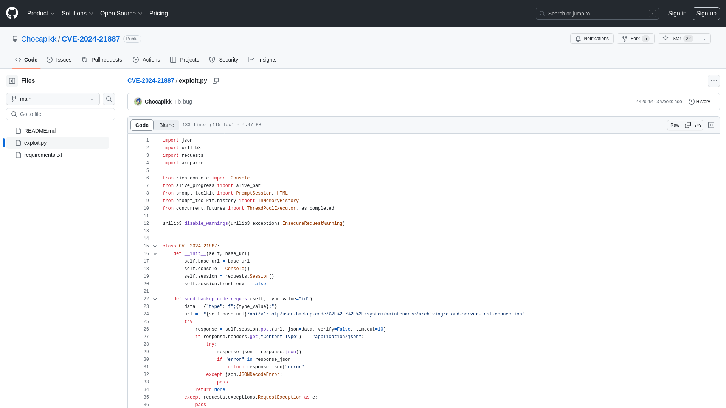Select the Code view toggle
This screenshot has height=408, width=726.
(x=142, y=125)
